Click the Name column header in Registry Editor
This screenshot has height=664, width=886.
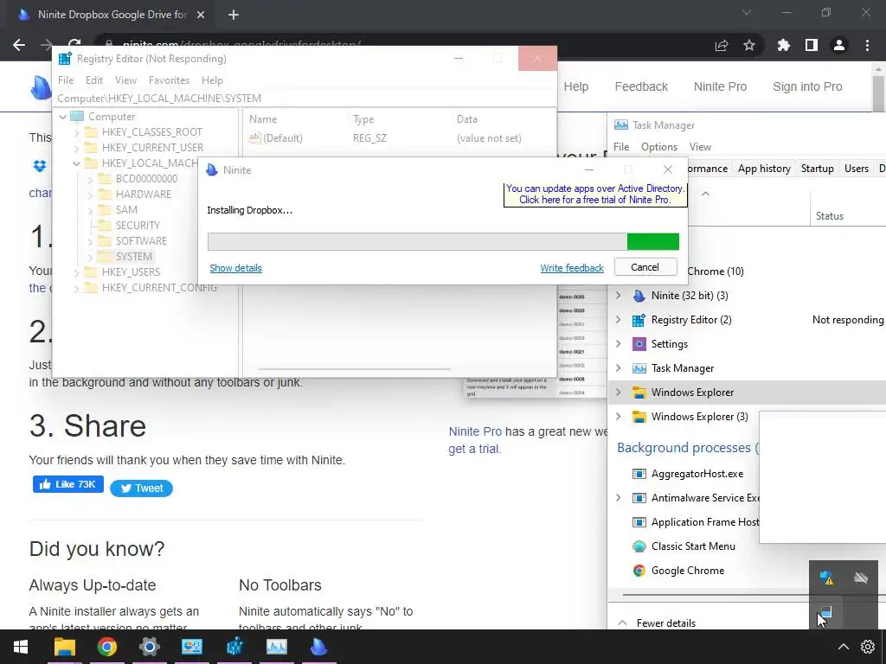tap(296, 119)
